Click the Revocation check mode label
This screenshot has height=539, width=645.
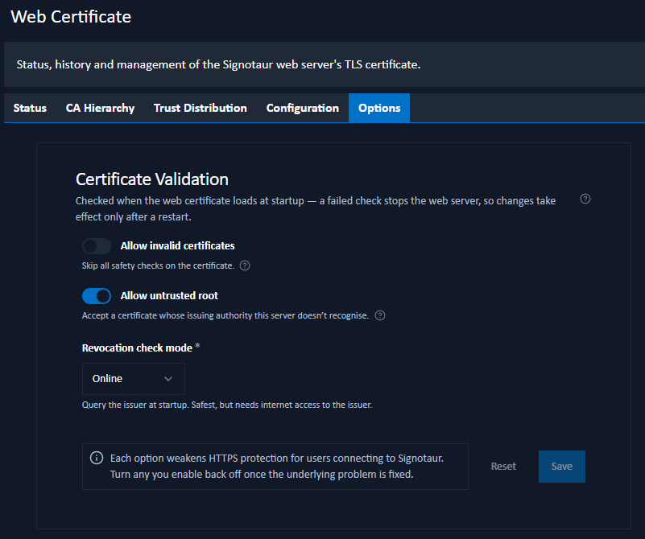click(137, 348)
